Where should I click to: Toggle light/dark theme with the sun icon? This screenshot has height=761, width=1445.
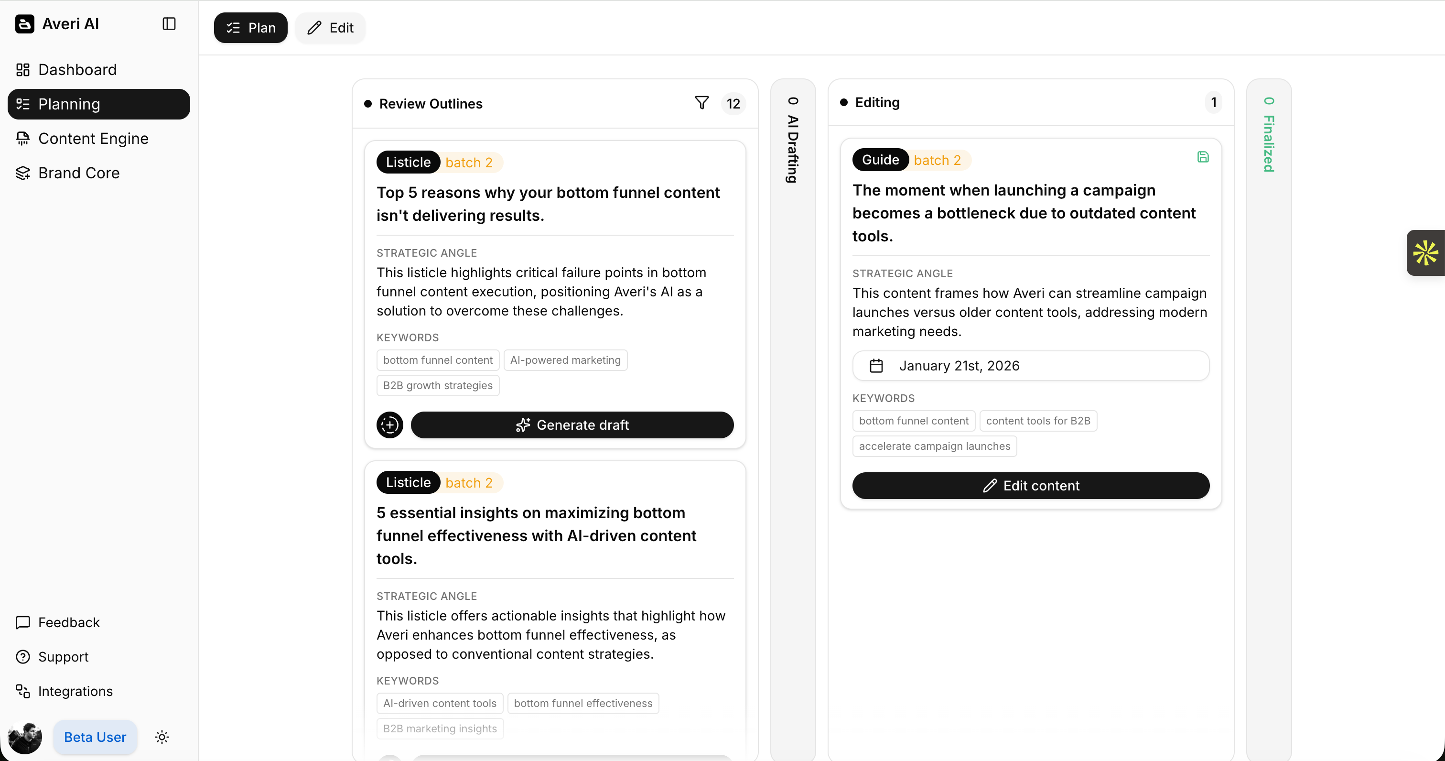coord(162,737)
